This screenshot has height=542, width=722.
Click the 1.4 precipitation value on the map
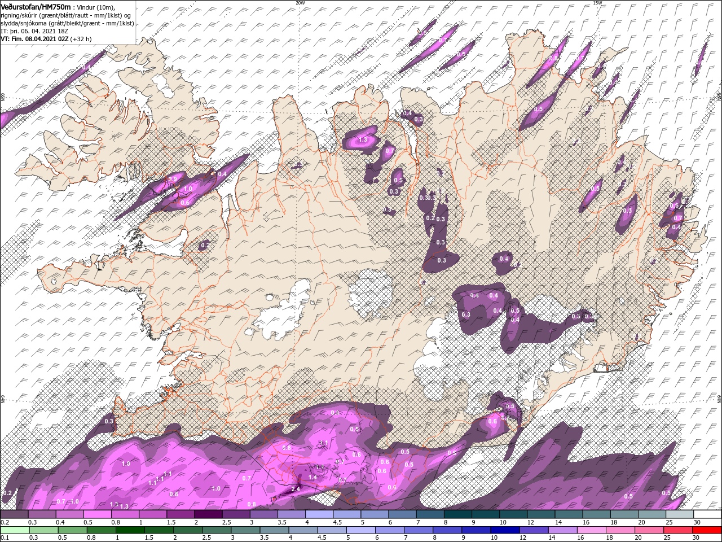[x=312, y=477]
